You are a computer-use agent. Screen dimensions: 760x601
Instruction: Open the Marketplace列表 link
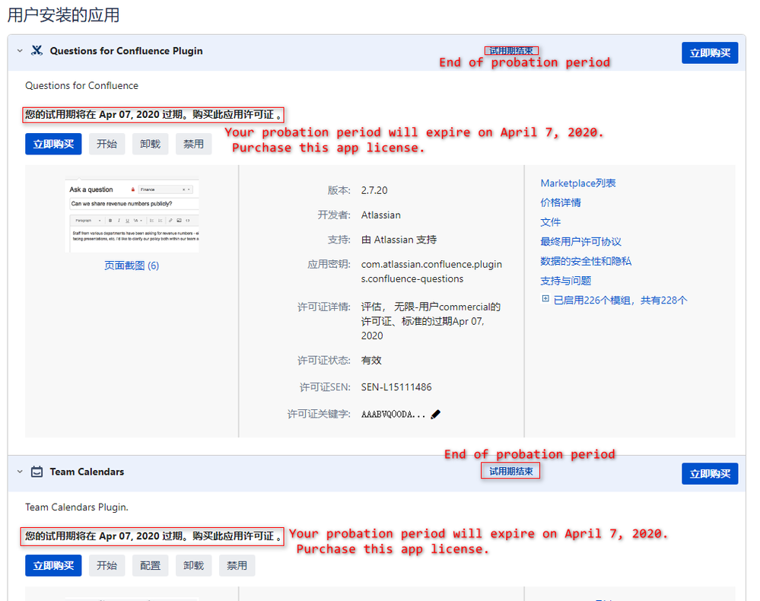coord(577,183)
